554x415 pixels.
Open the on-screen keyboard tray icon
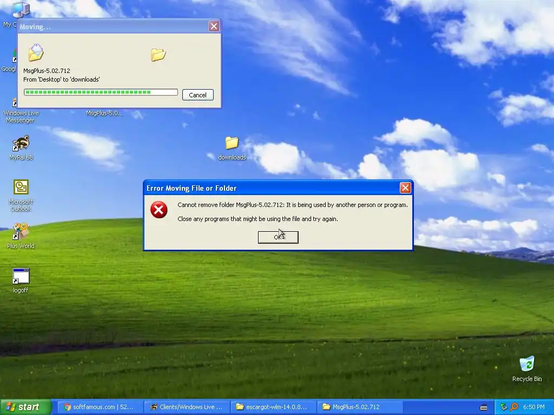484,407
